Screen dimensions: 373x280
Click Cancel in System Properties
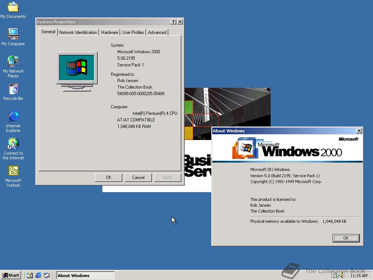point(138,178)
